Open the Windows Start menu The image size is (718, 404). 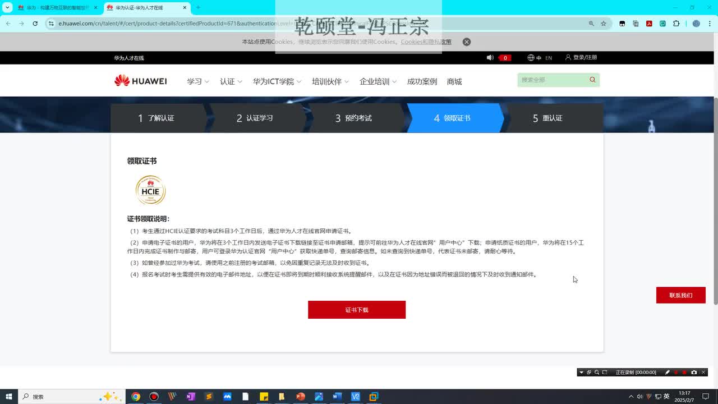(8, 396)
